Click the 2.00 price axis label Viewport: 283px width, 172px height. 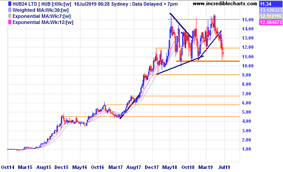click(246, 140)
